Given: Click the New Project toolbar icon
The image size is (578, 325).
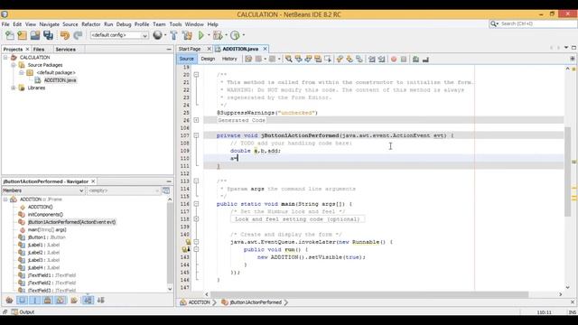Looking at the screenshot, I should (22, 35).
